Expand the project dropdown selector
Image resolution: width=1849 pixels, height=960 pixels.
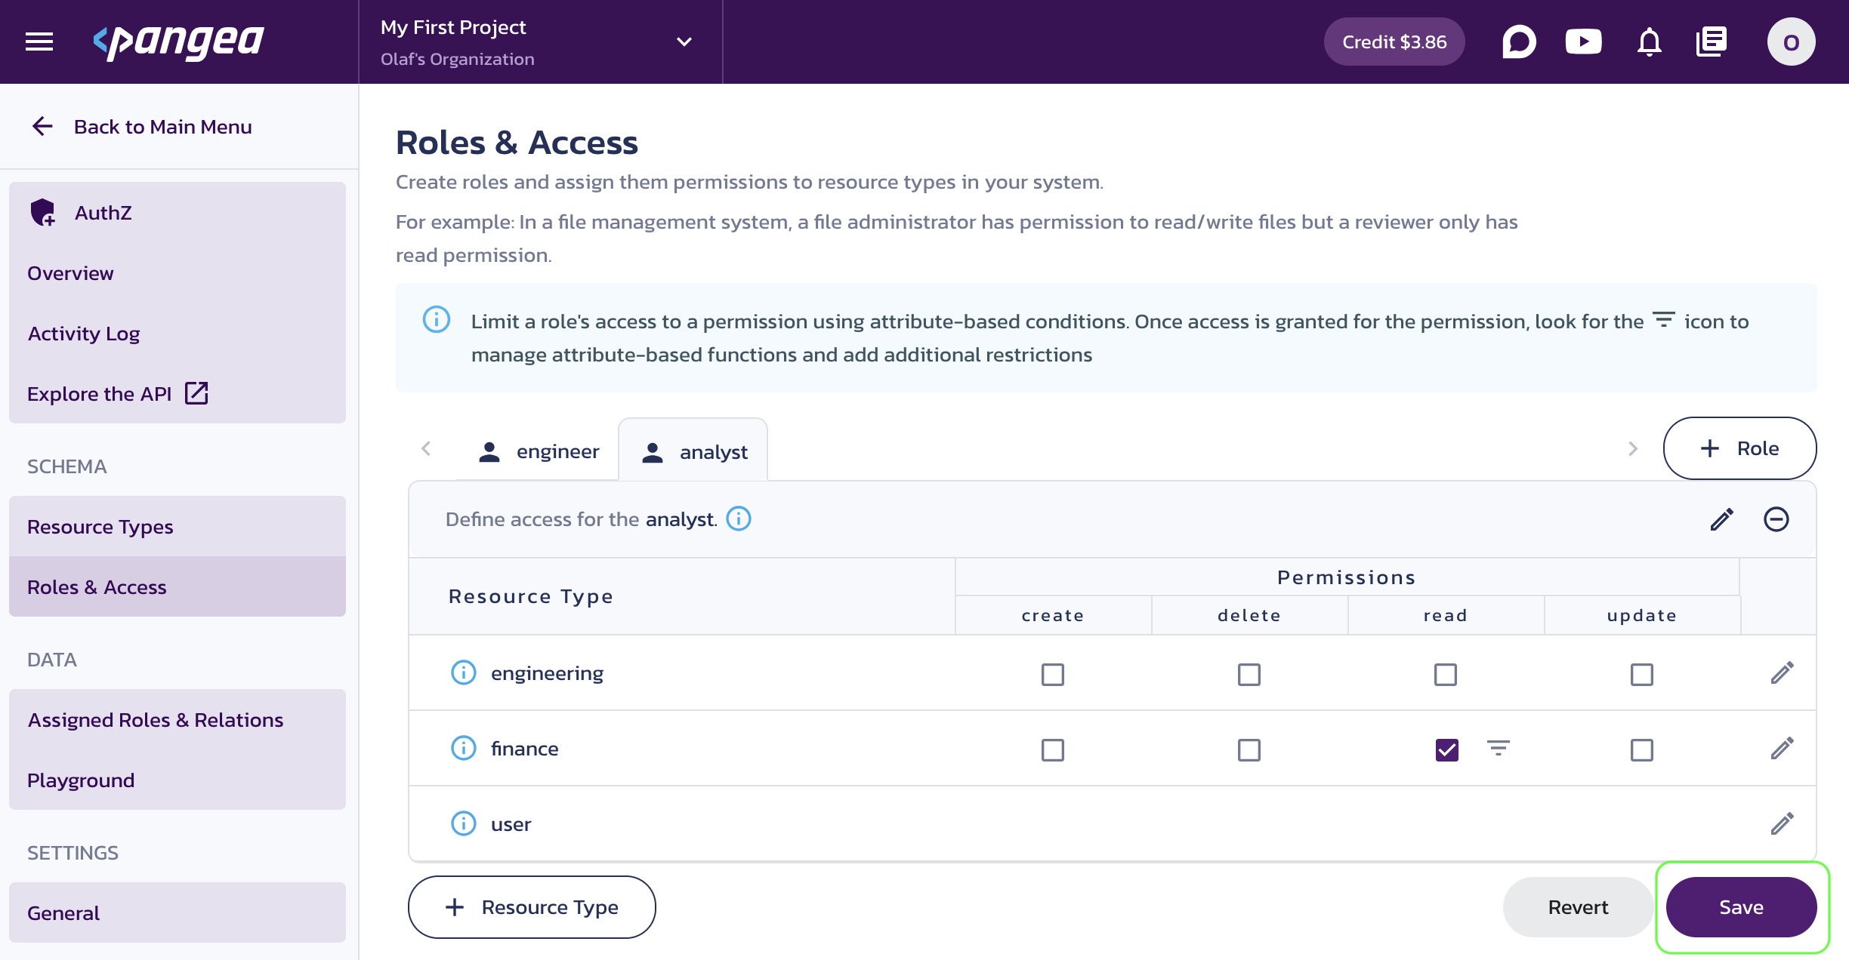pos(682,42)
